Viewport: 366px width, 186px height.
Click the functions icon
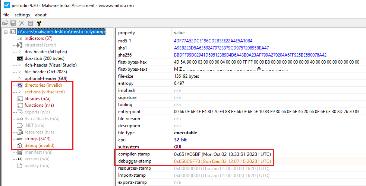(x=20, y=105)
